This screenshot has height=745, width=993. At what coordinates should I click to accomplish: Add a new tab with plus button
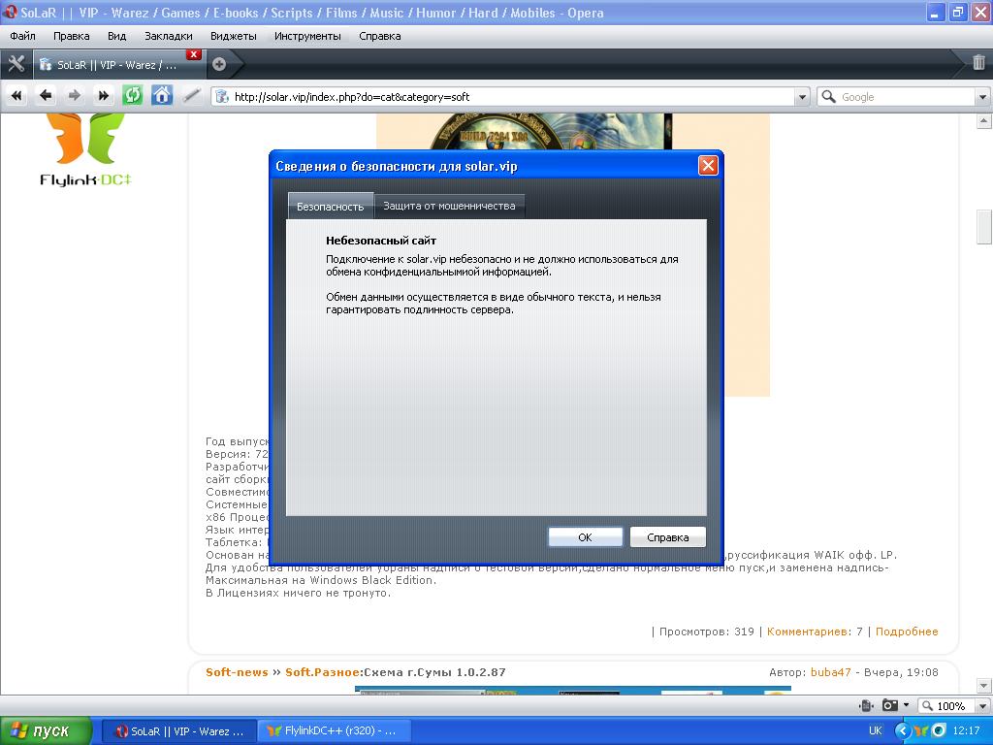pos(219,64)
